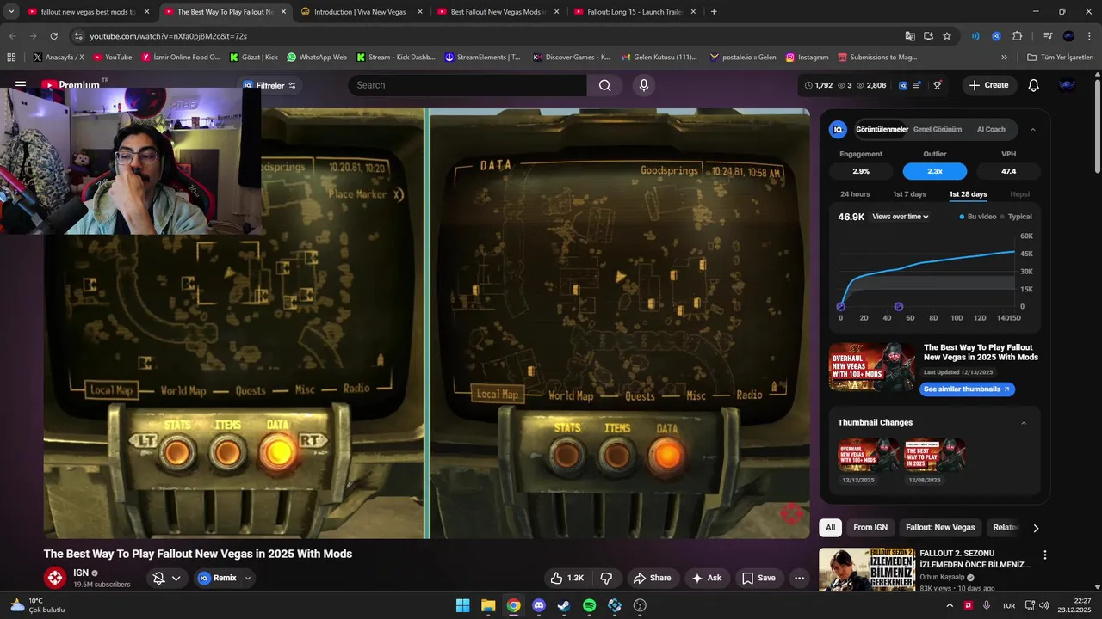Open the weather widget on taskbar
This screenshot has width=1102, height=619.
[37, 605]
